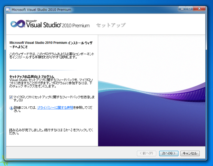Viewport: 213px width, 166px height.
Task: Click the インストール ウィザードへようこそ welcome heading
Action: click(x=51, y=45)
